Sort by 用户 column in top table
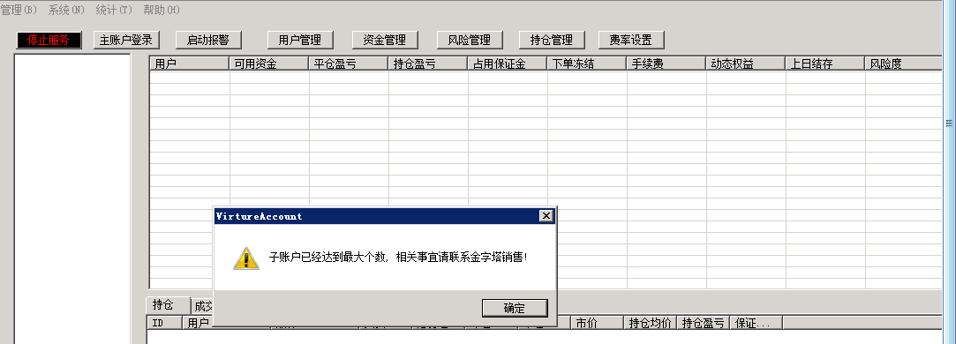Viewport: 956px width, 344px height. [189, 64]
